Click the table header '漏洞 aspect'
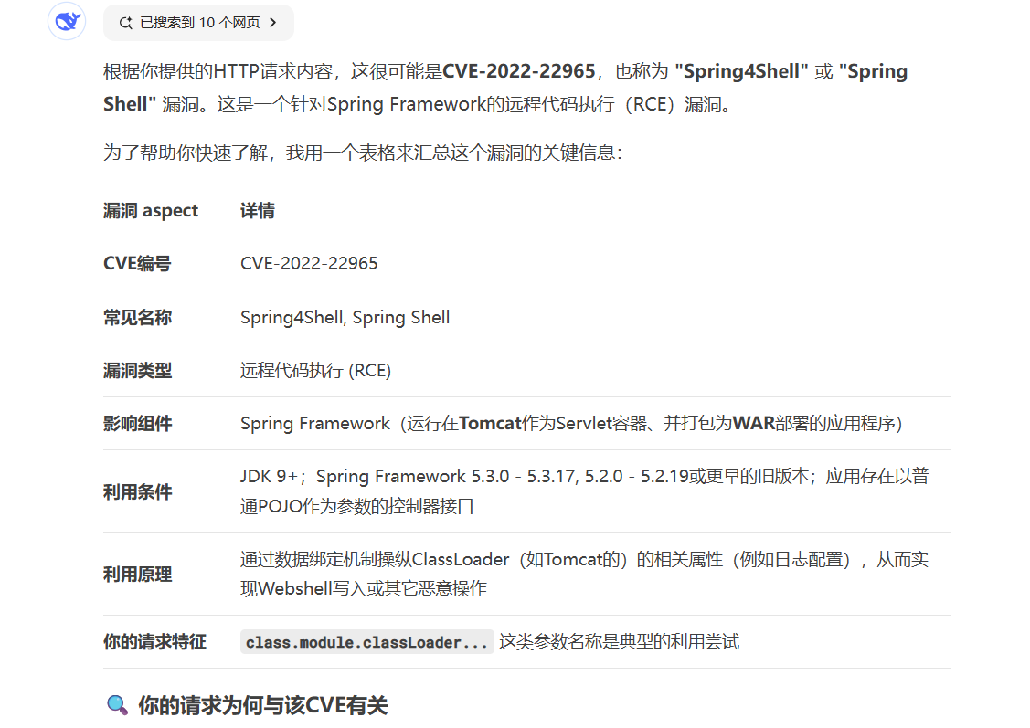Screen dimensions: 1030x728 151,211
